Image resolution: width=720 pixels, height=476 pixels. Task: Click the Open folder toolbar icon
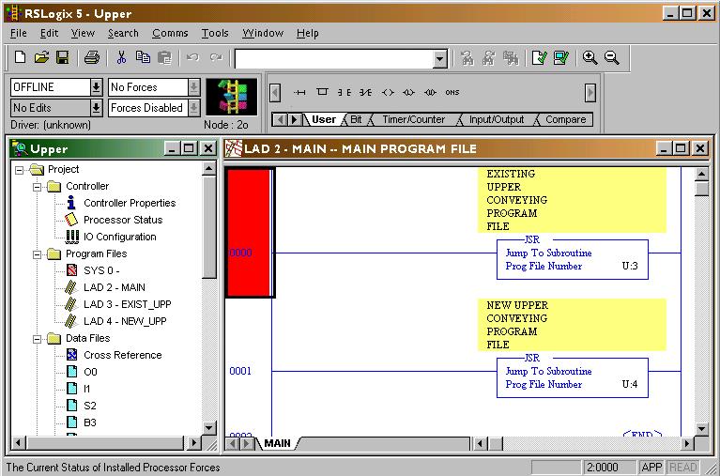(x=41, y=57)
